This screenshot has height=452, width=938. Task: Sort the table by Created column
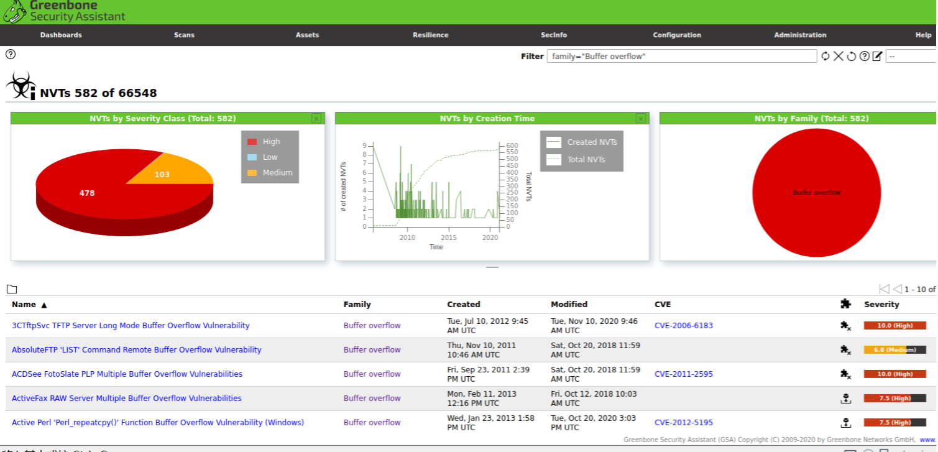click(x=464, y=305)
